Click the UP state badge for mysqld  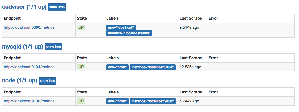[81, 67]
